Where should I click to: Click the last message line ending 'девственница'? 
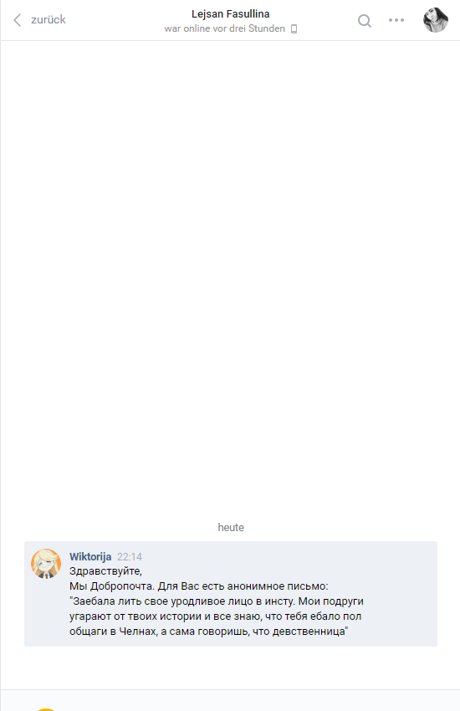209,632
